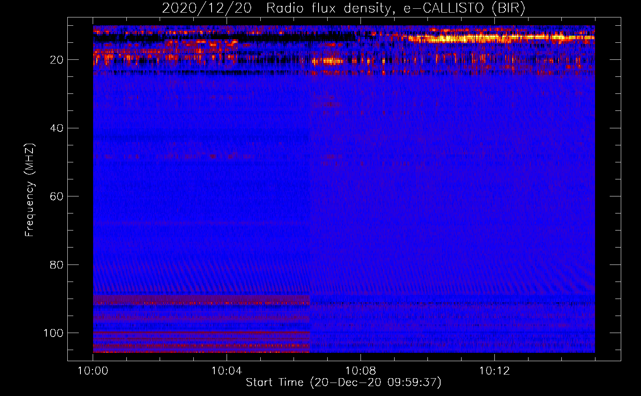The width and height of the screenshot is (641, 396).
Task: Click the '100' frequency tick label
Action: pyautogui.click(x=53, y=333)
